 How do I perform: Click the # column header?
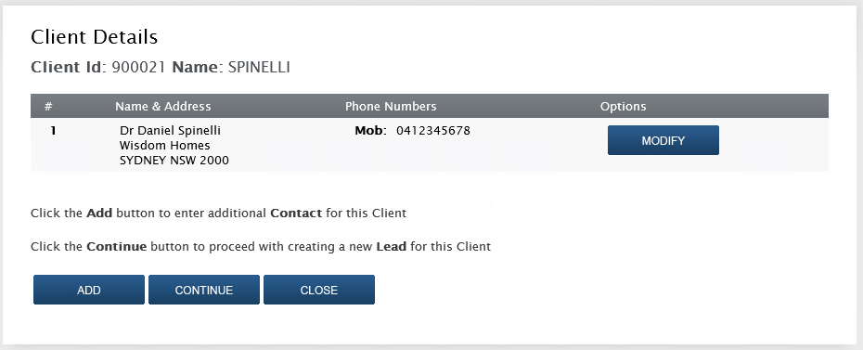(48, 106)
